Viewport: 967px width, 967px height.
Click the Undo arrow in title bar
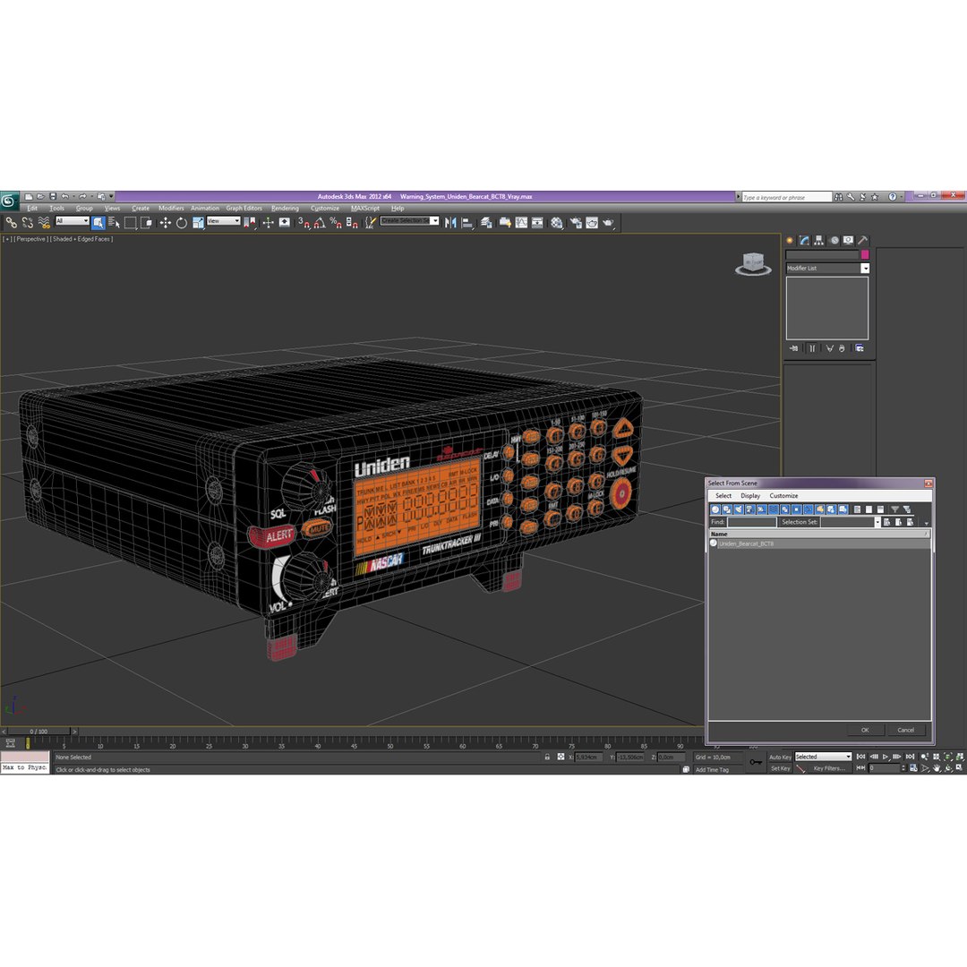click(x=64, y=197)
